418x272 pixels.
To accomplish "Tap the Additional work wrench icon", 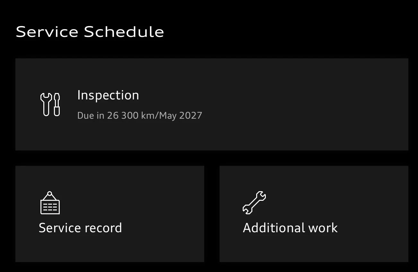I will 254,203.
